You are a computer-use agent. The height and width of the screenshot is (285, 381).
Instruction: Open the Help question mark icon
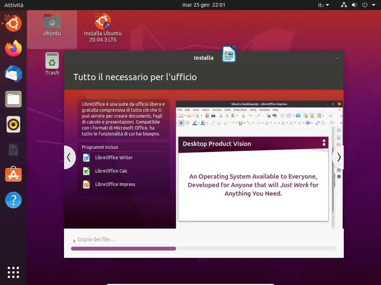click(13, 200)
